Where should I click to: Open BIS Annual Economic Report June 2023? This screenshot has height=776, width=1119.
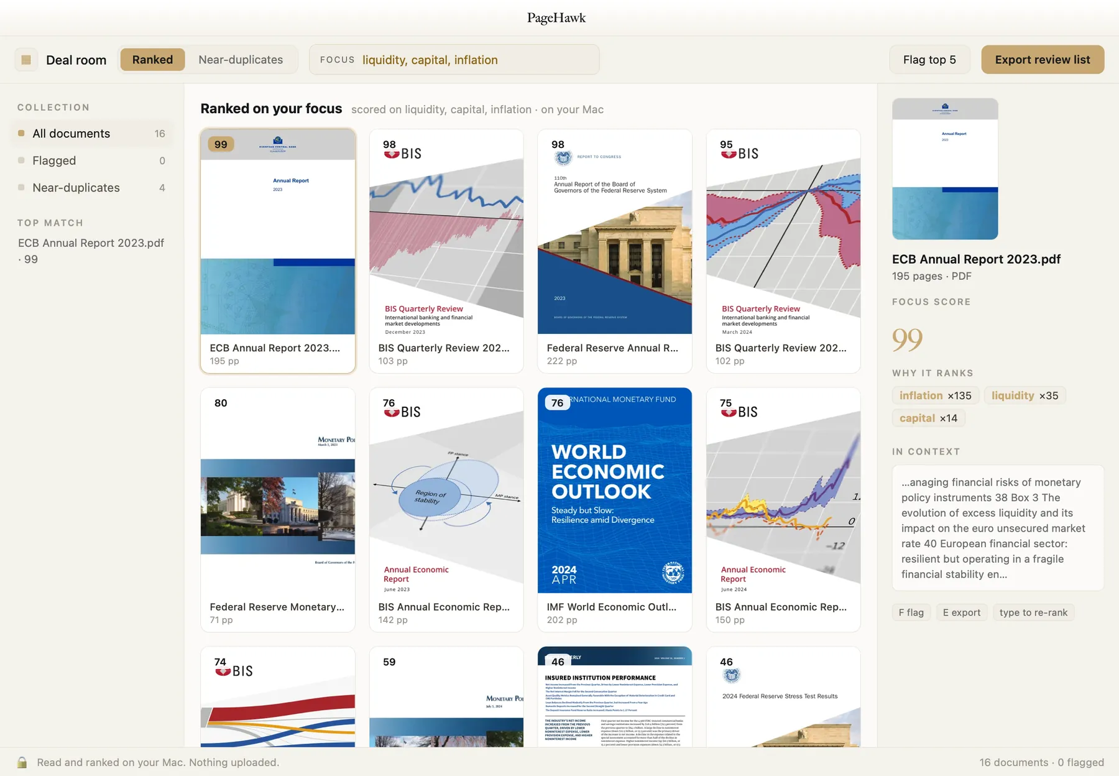[446, 510]
